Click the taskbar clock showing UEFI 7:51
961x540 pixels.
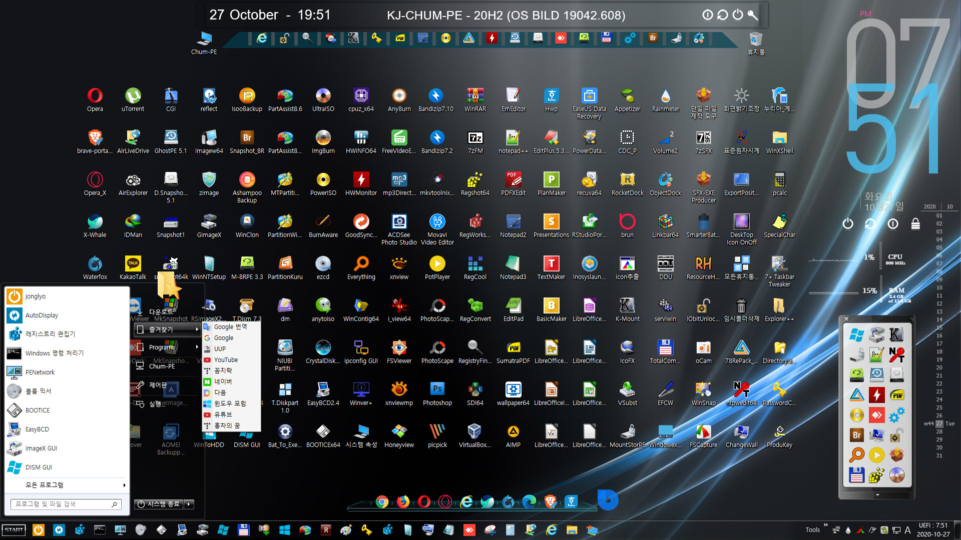pos(933,530)
